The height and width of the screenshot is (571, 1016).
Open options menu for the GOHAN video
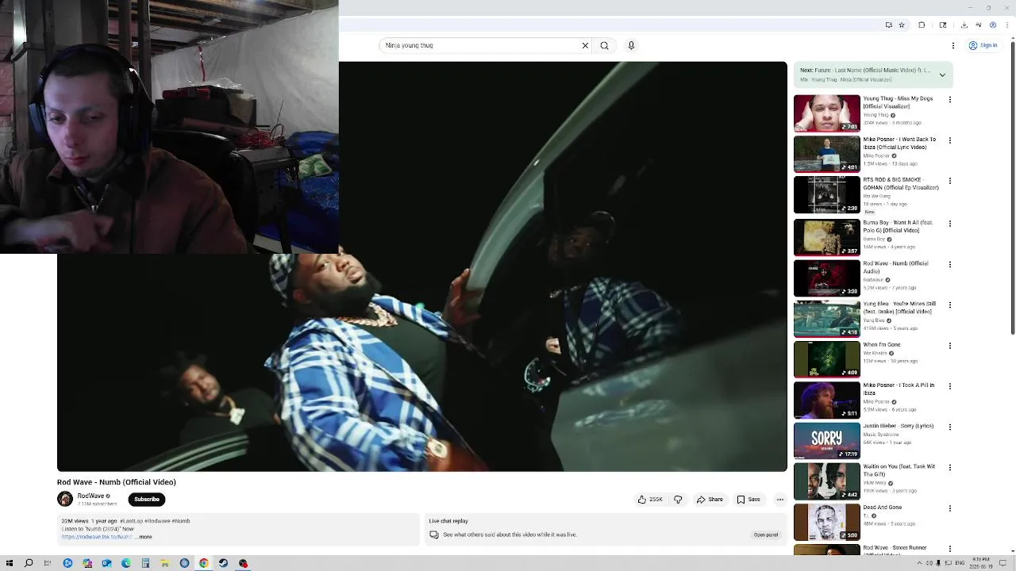click(950, 181)
